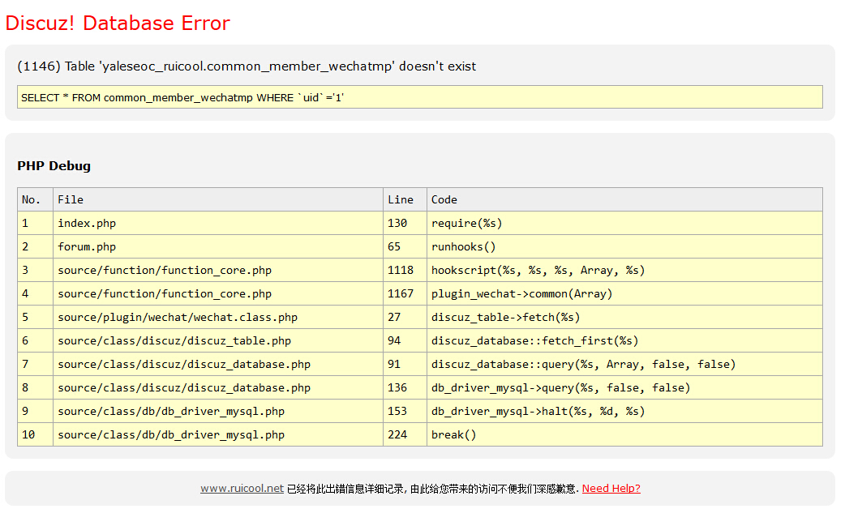Click line number 130
Screen dimensions: 845x513
405,223
